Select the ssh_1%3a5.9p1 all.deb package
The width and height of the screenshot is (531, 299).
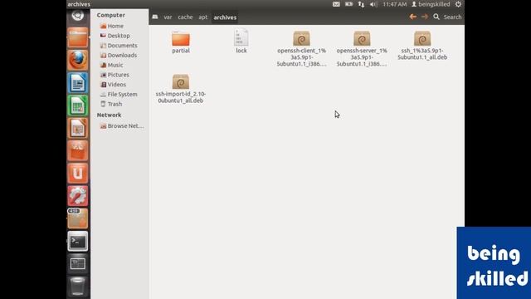[x=422, y=46]
